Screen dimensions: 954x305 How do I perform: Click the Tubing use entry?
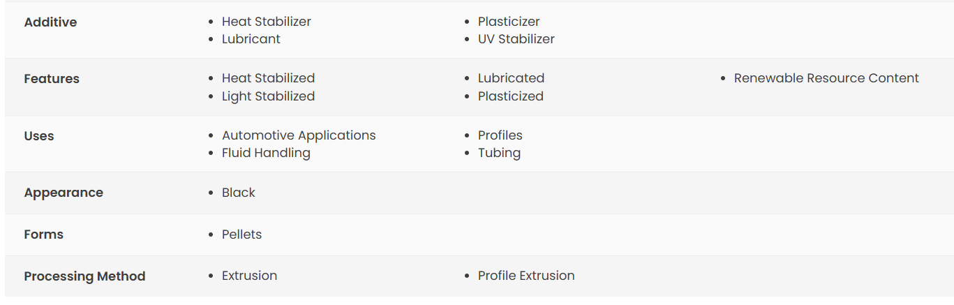[x=500, y=153]
